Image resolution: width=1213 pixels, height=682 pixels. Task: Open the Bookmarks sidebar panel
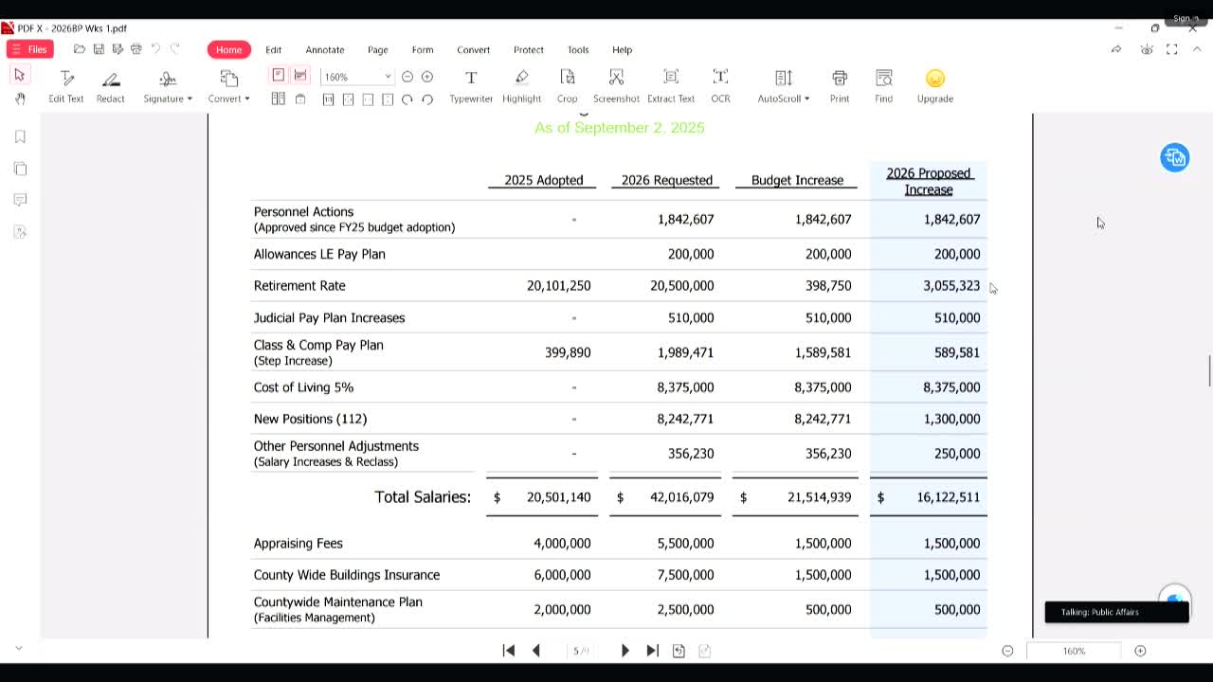20,137
